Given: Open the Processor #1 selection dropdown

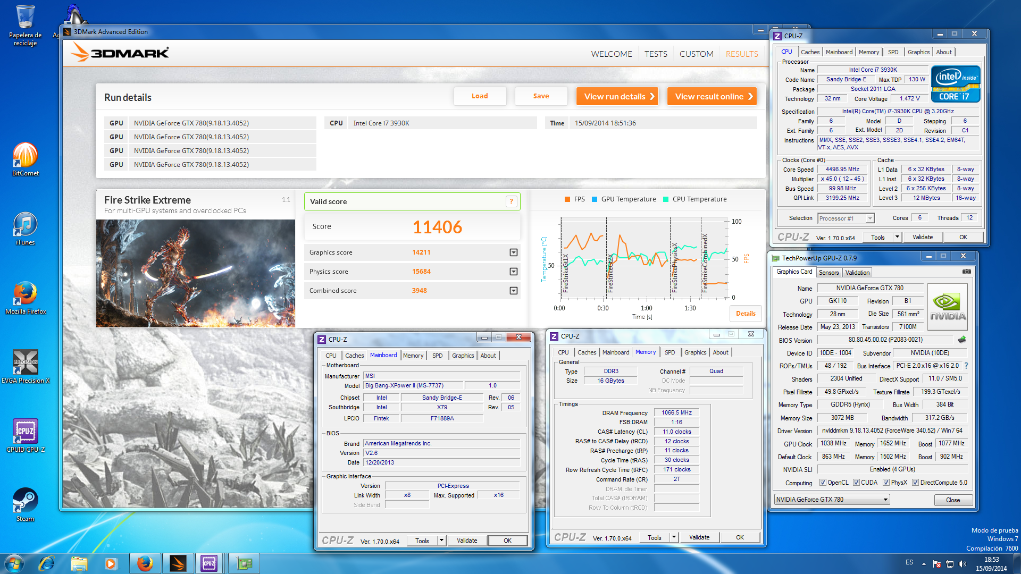Looking at the screenshot, I should tap(846, 218).
